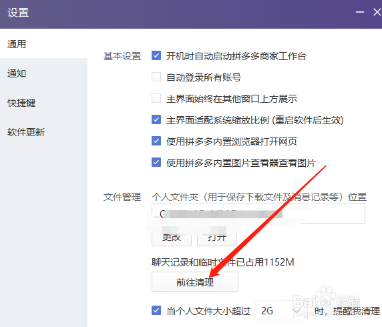Click the 更改 folder button
382x327 pixels.
(172, 237)
